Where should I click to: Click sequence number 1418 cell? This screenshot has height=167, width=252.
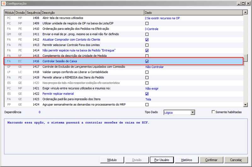(36, 72)
